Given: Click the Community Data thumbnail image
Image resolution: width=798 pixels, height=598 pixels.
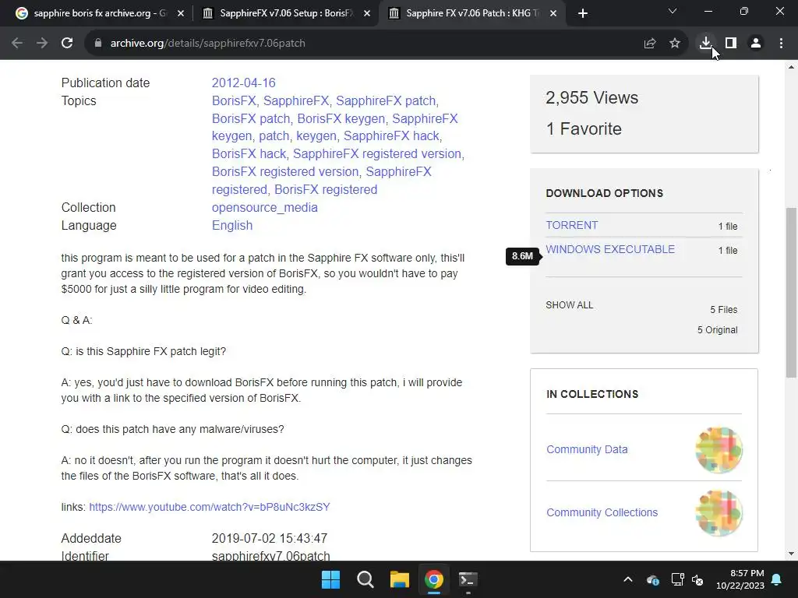Looking at the screenshot, I should pyautogui.click(x=719, y=450).
